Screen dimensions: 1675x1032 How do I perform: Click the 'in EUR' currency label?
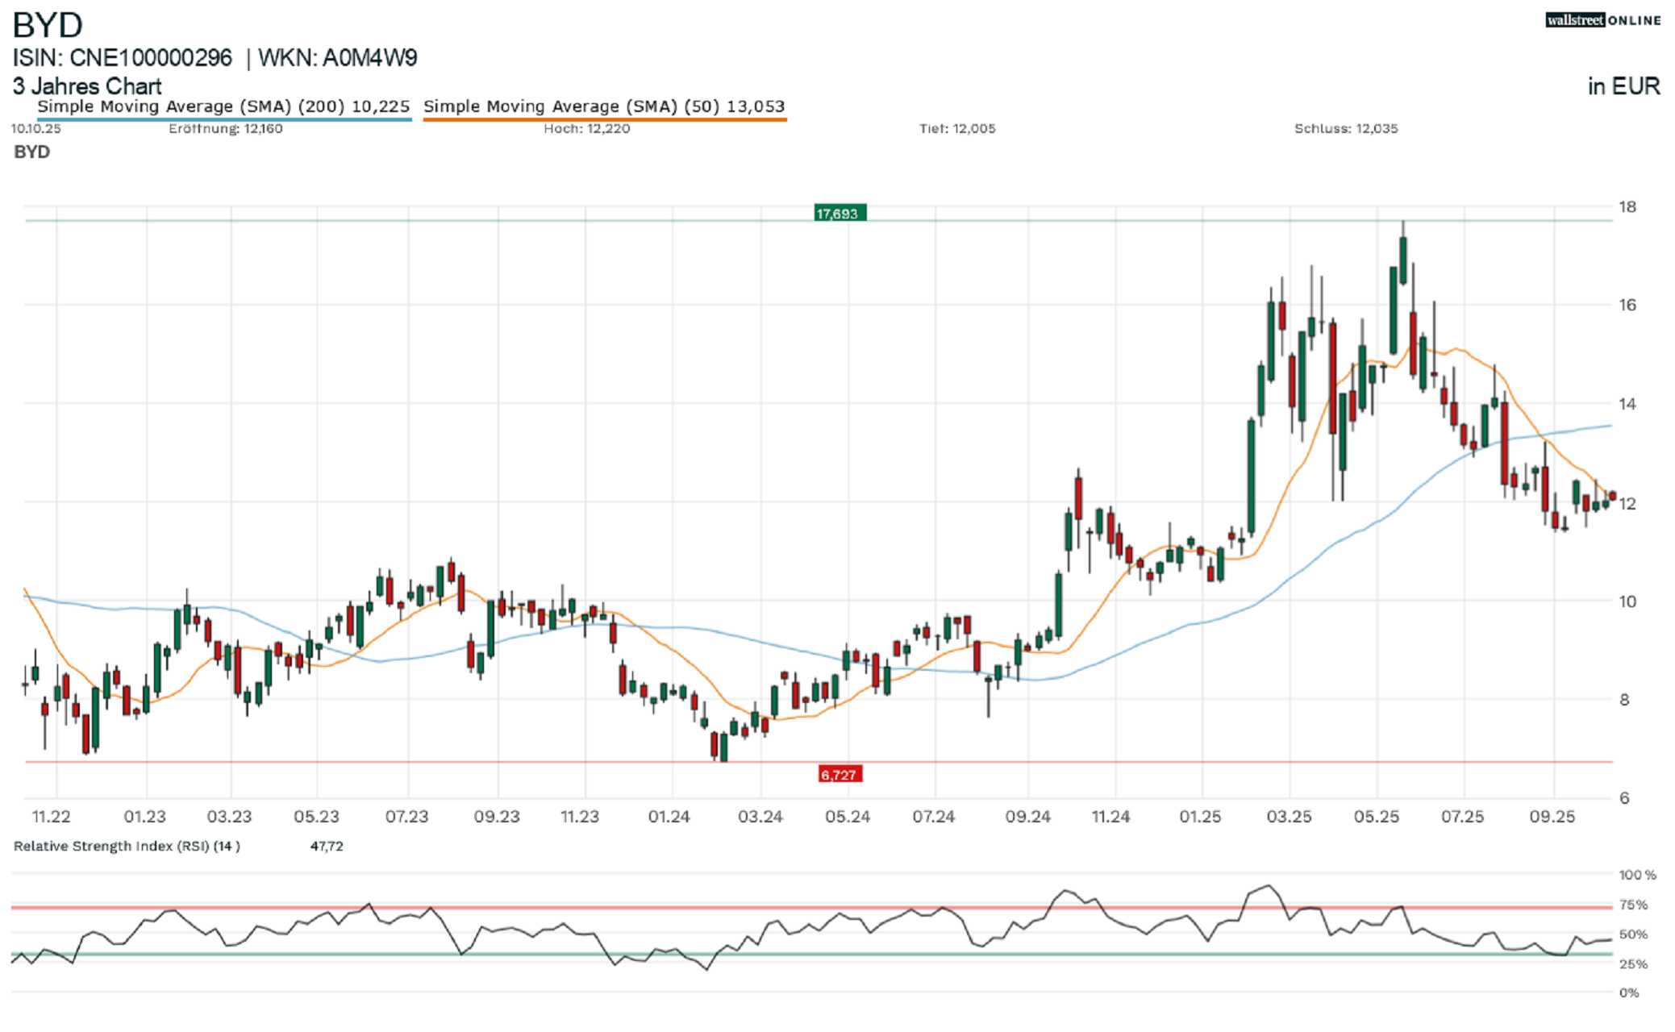click(x=1623, y=86)
